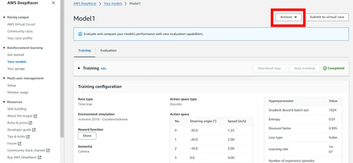The height and width of the screenshot is (163, 353).
Task: Close the AWS DeepRacer navigation panel
Action: coord(54,3)
